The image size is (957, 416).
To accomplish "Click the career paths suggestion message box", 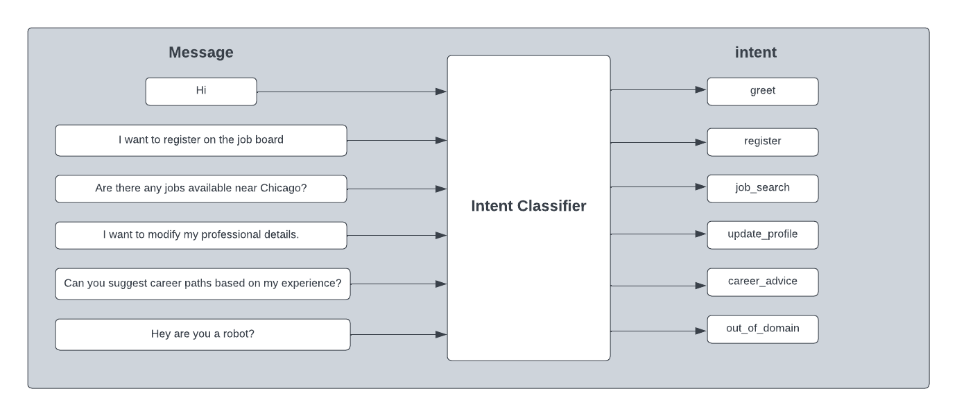I will (202, 284).
